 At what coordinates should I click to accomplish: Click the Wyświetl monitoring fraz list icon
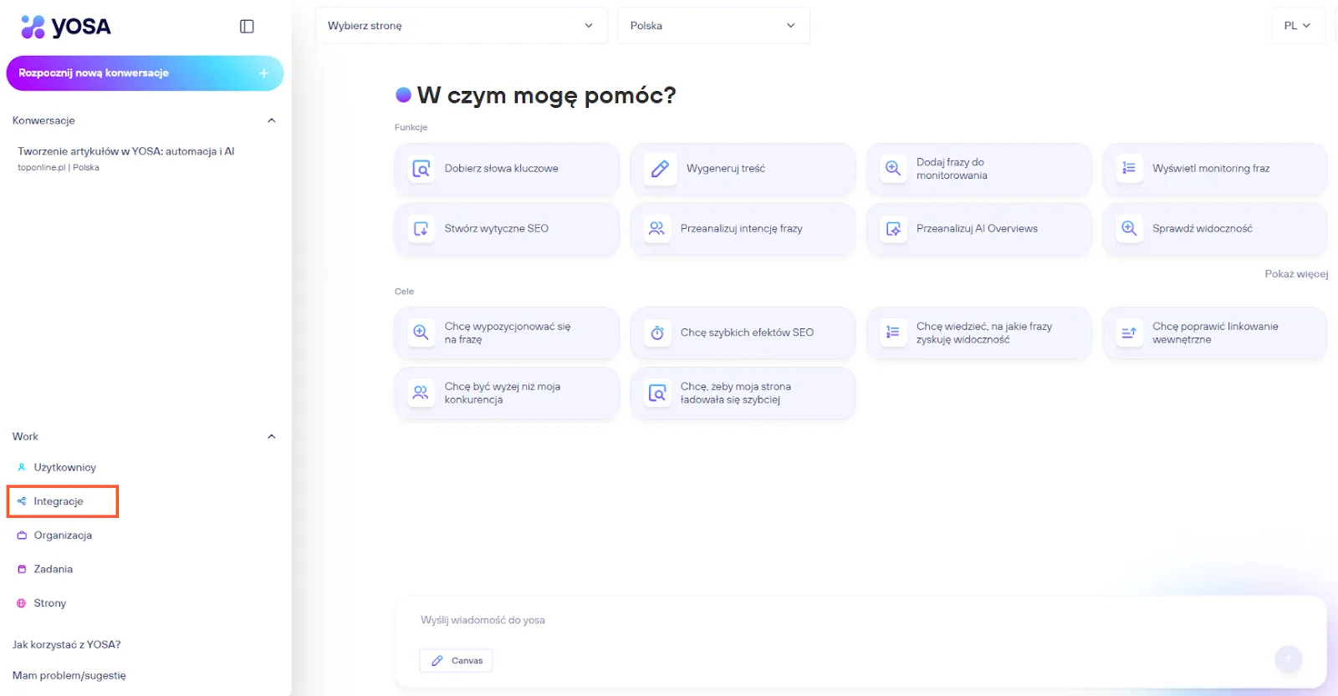[1129, 168]
